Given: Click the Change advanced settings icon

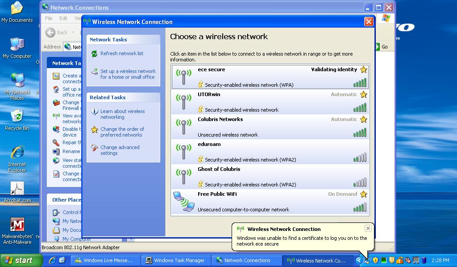Looking at the screenshot, I should point(95,148).
